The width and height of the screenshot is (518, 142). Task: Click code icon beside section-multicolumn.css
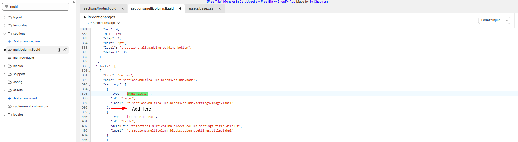click(10, 107)
